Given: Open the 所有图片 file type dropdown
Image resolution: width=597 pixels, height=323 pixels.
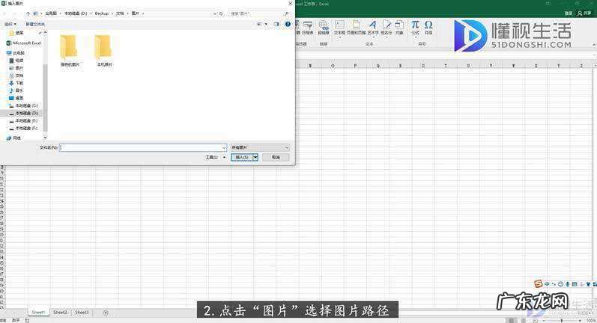Looking at the screenshot, I should tap(260, 147).
